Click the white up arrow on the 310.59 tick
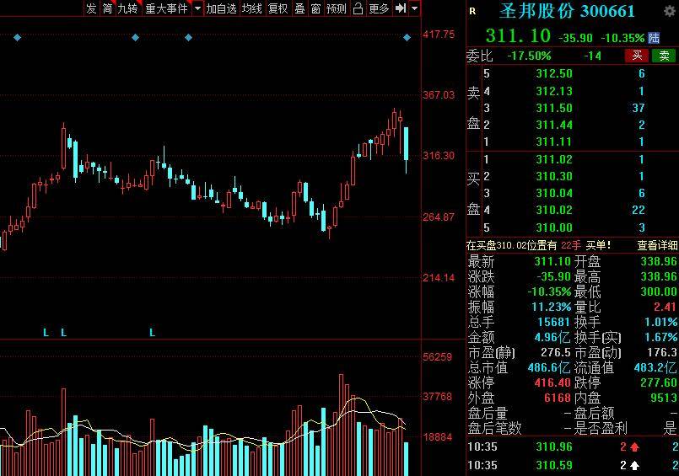 [635, 466]
